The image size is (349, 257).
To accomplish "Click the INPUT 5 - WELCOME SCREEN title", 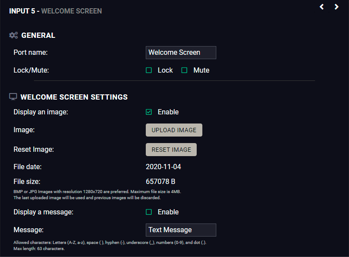I will point(55,11).
